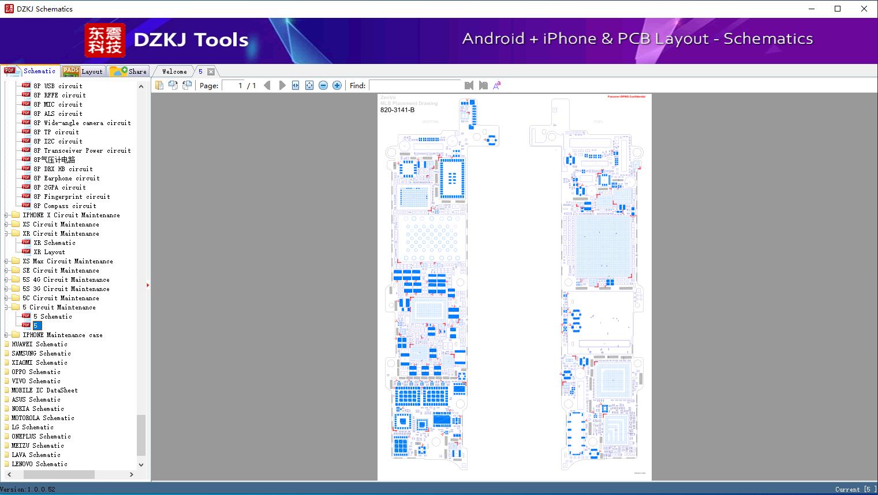
Task: Expand IPHONE Maintenance case folder
Action: tap(6, 335)
